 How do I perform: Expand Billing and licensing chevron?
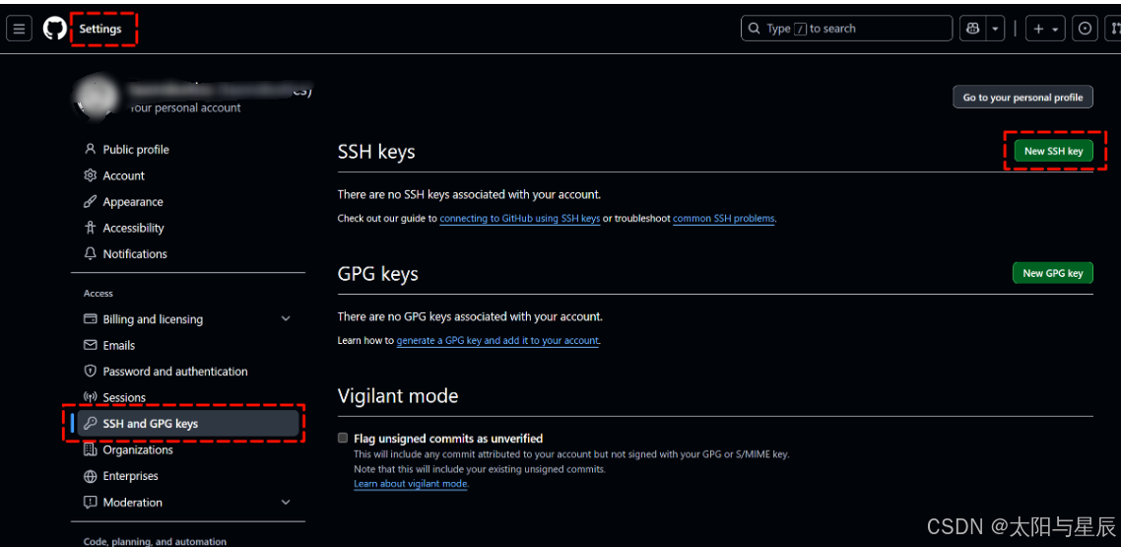coord(286,319)
